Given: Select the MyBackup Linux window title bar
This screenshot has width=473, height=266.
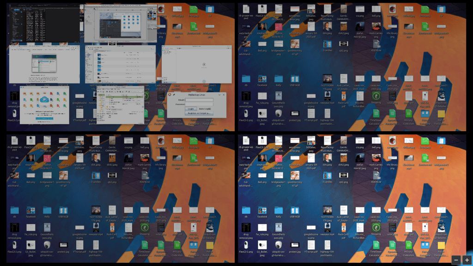Looking at the screenshot, I should 196,95.
